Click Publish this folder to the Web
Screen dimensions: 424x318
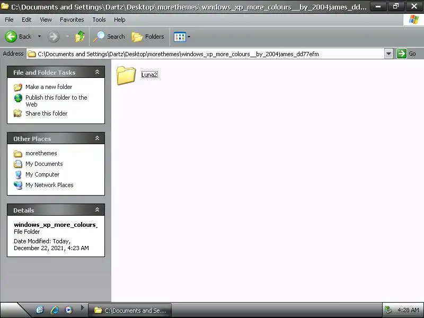click(x=56, y=101)
